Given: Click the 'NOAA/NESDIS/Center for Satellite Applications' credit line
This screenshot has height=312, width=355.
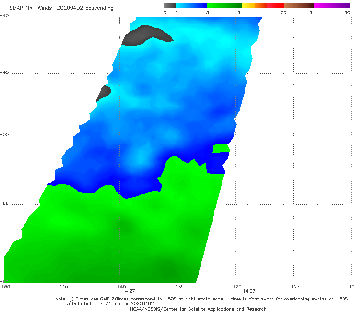Looking at the screenshot, I should 198,309.
